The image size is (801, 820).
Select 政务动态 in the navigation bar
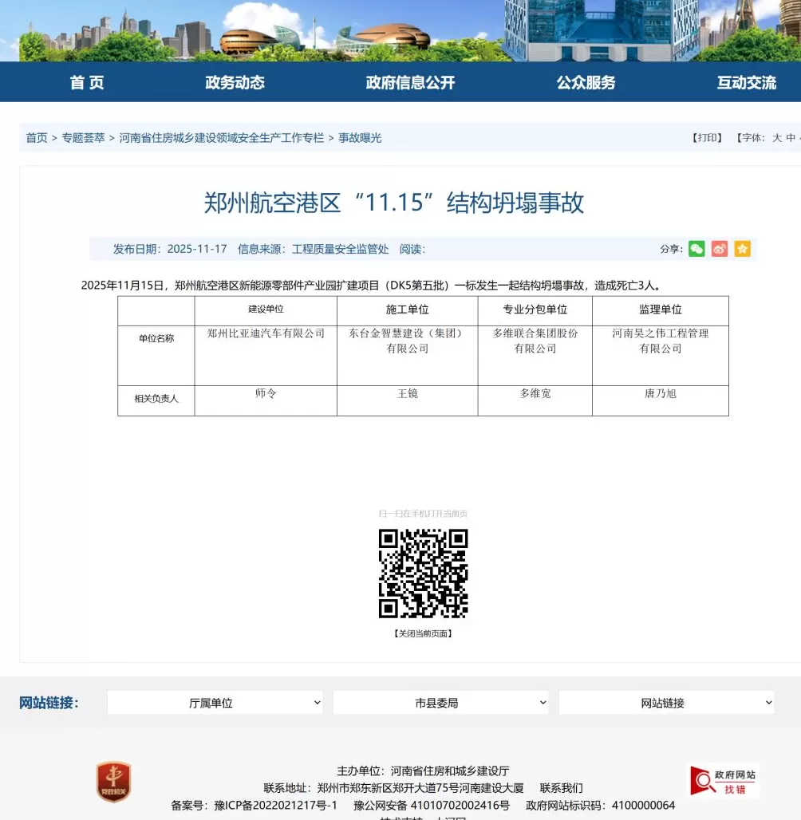235,81
